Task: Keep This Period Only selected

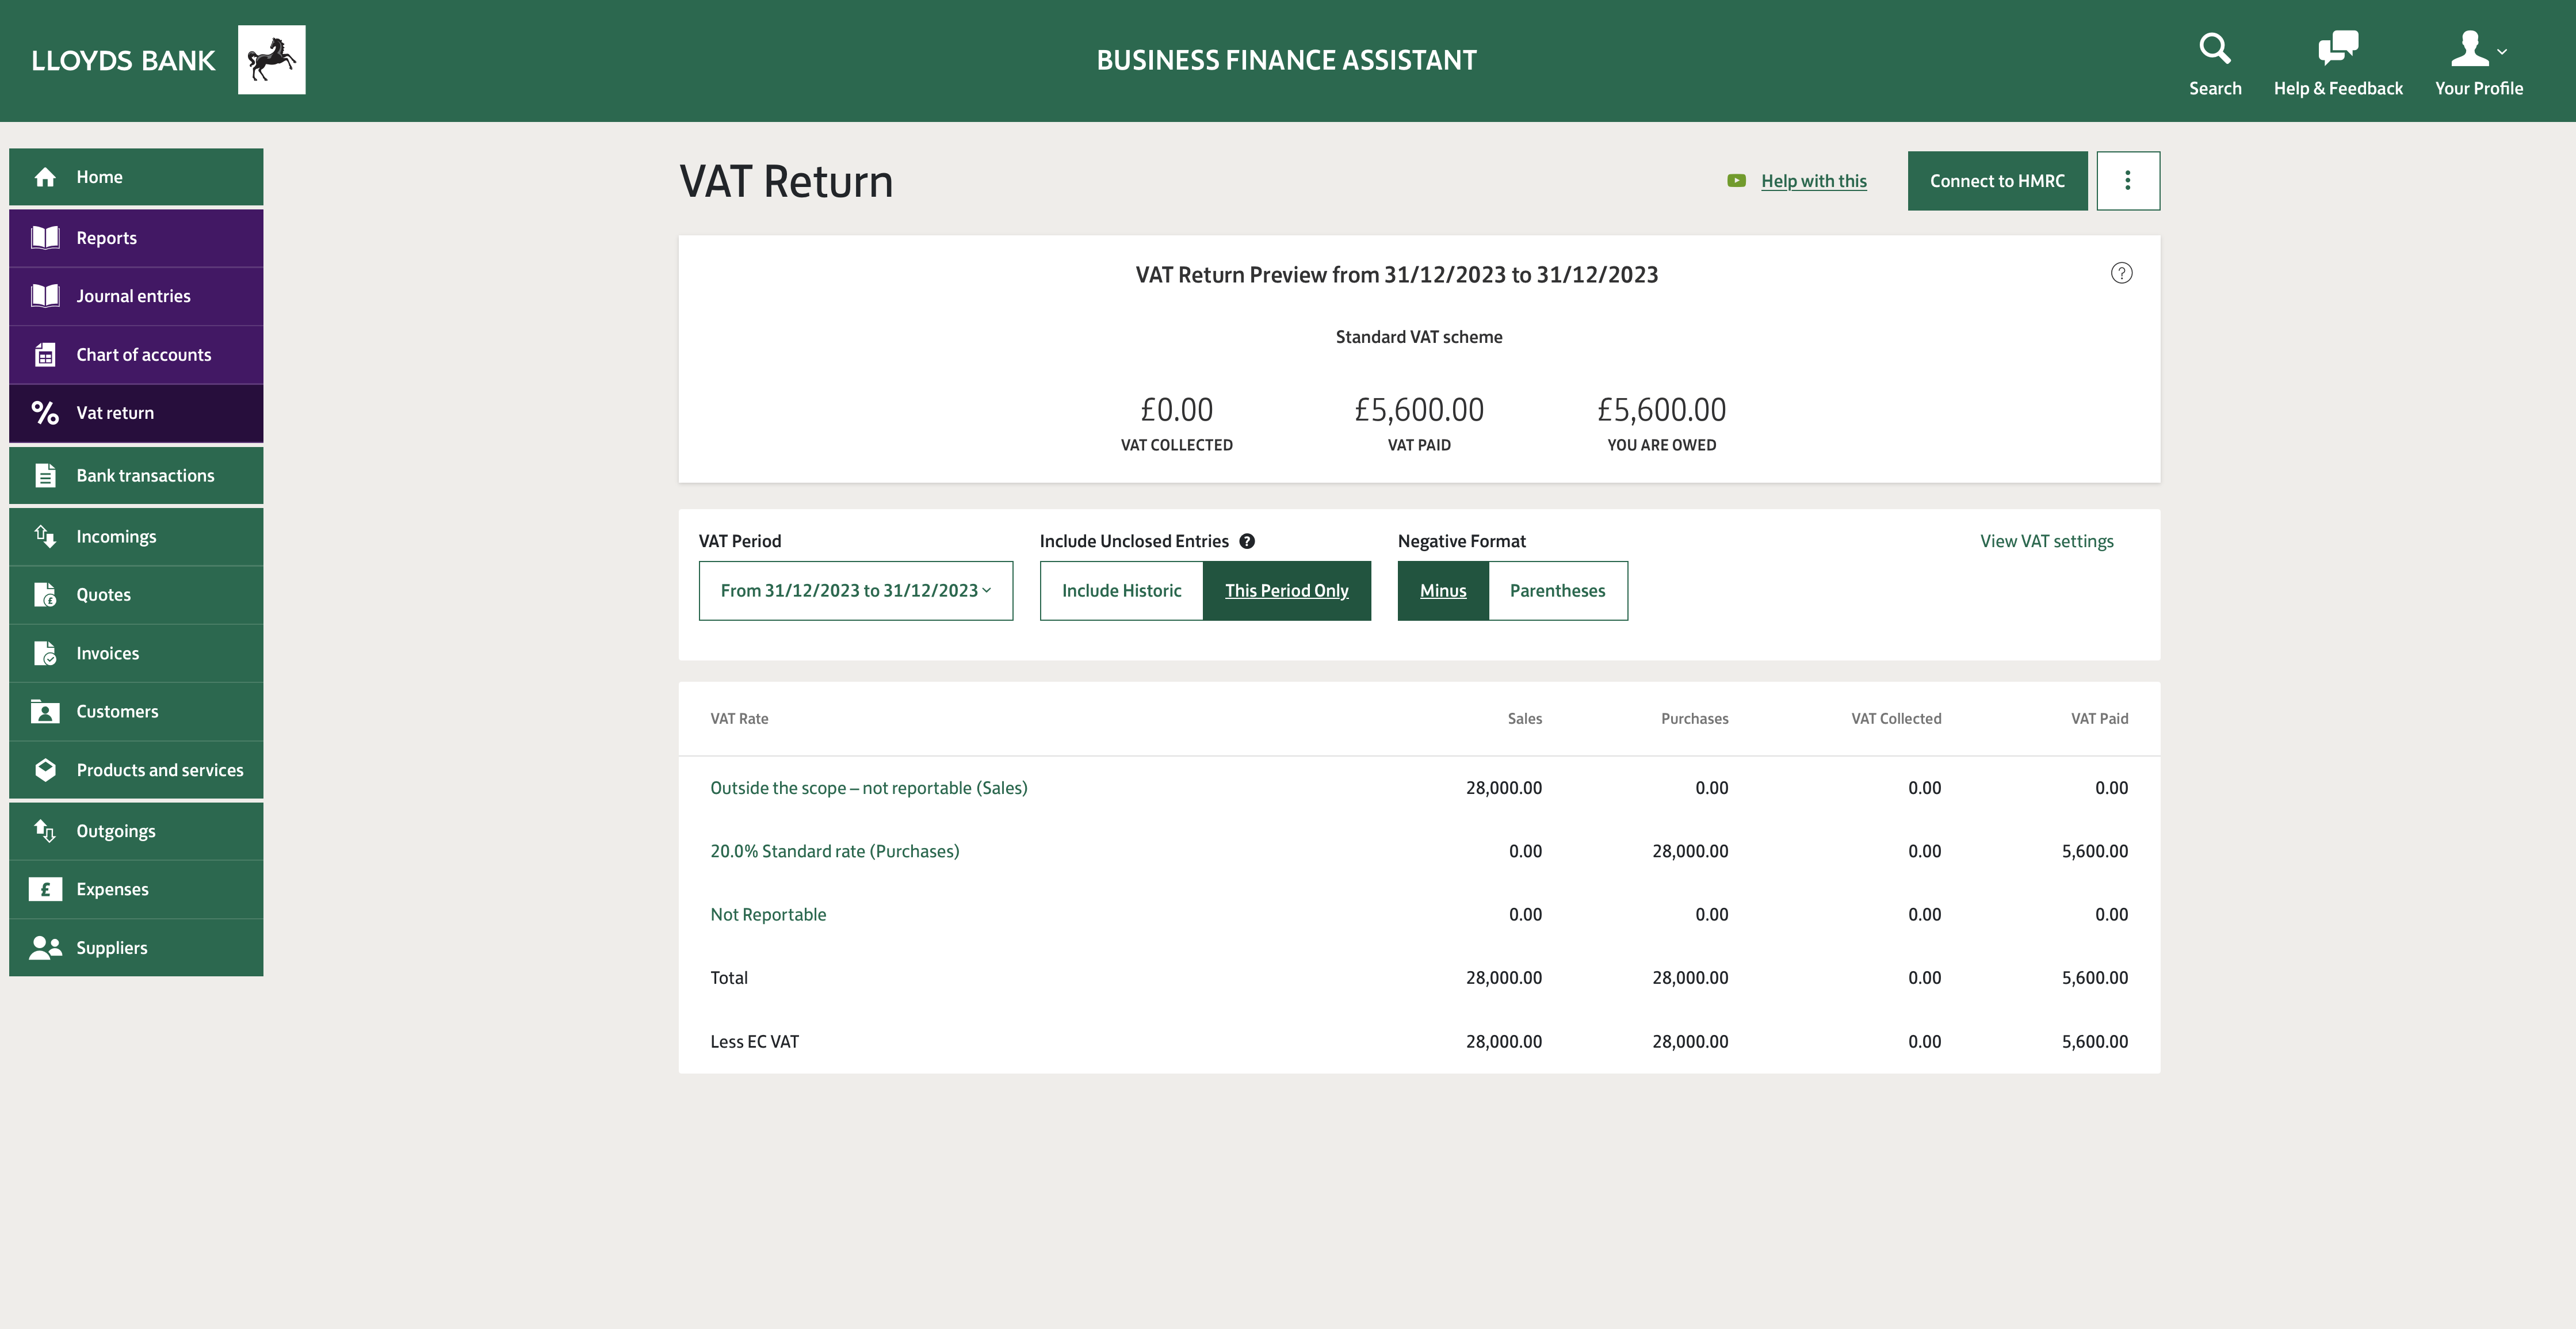Action: tap(1287, 590)
